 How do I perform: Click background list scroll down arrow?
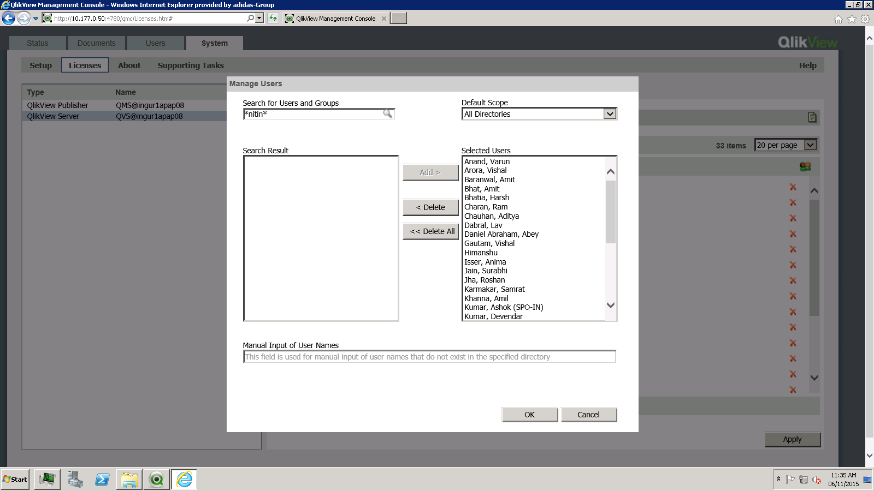click(x=814, y=378)
